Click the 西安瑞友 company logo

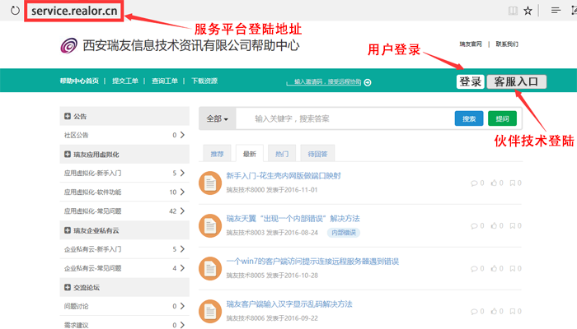[71, 46]
